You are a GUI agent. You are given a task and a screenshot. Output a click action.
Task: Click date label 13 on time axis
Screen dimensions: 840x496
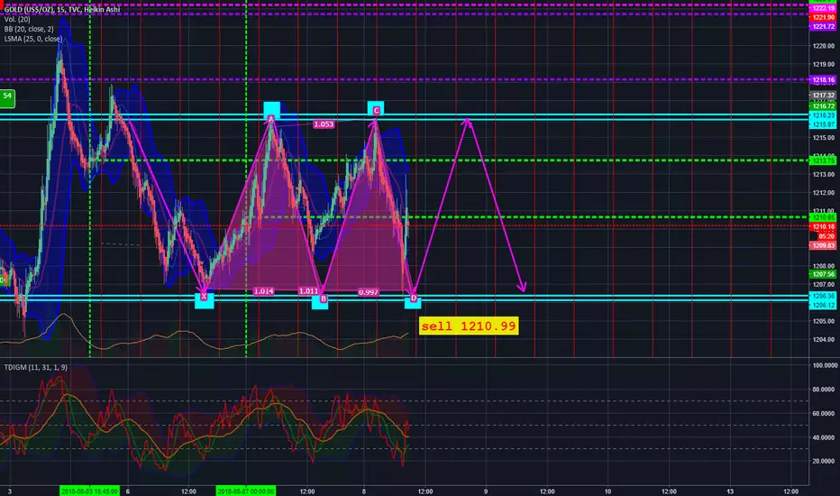point(730,491)
